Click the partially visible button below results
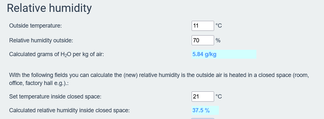Image resolution: width=324 pixels, height=119 pixels. [x=203, y=119]
